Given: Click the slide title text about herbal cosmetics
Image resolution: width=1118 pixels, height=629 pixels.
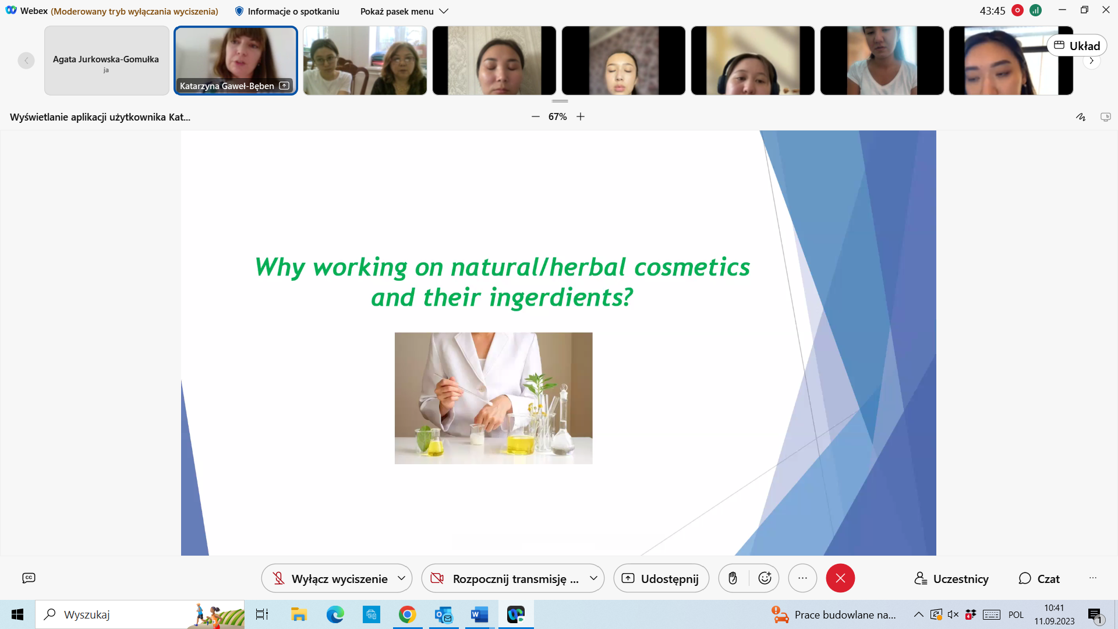Looking at the screenshot, I should pyautogui.click(x=502, y=282).
